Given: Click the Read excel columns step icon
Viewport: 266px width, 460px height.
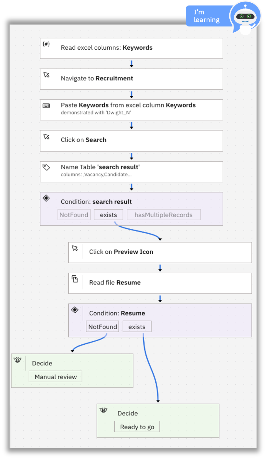Looking at the screenshot, I should click(x=46, y=44).
